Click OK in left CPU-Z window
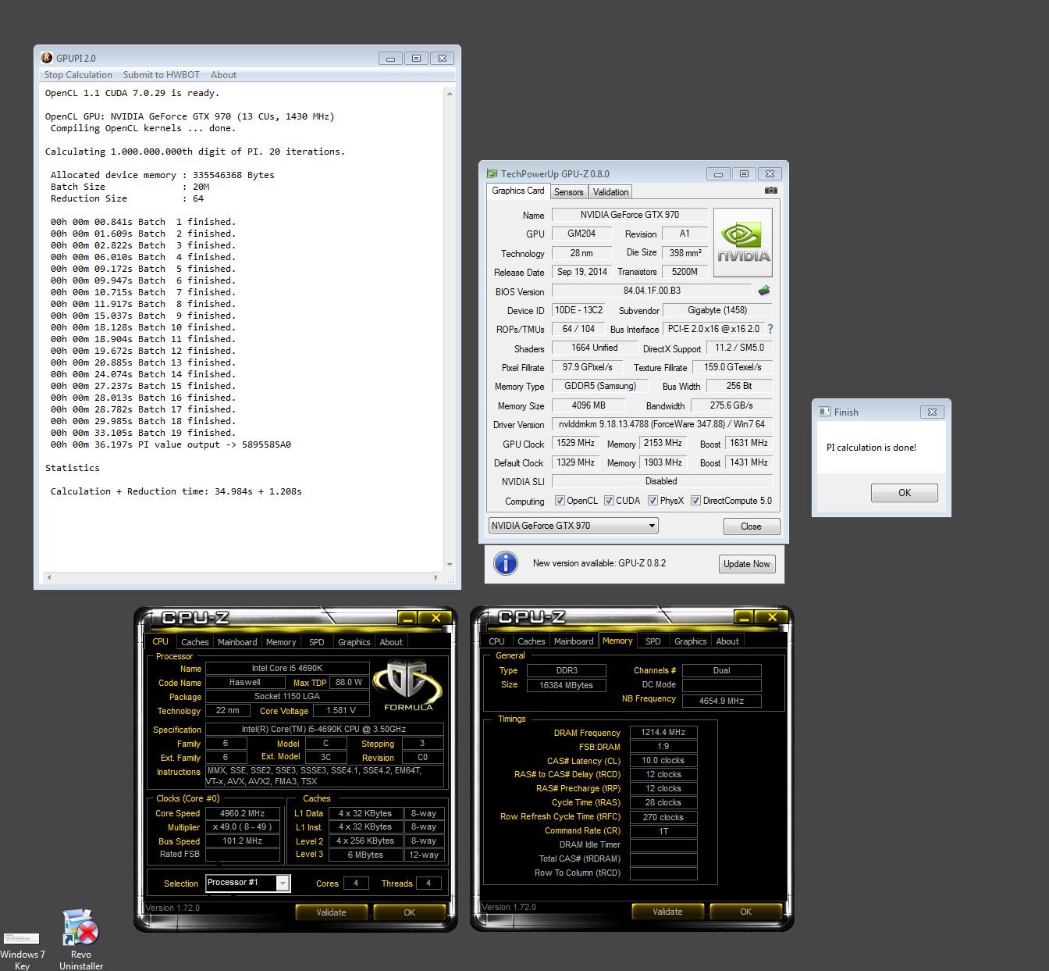1049x971 pixels. 410,912
